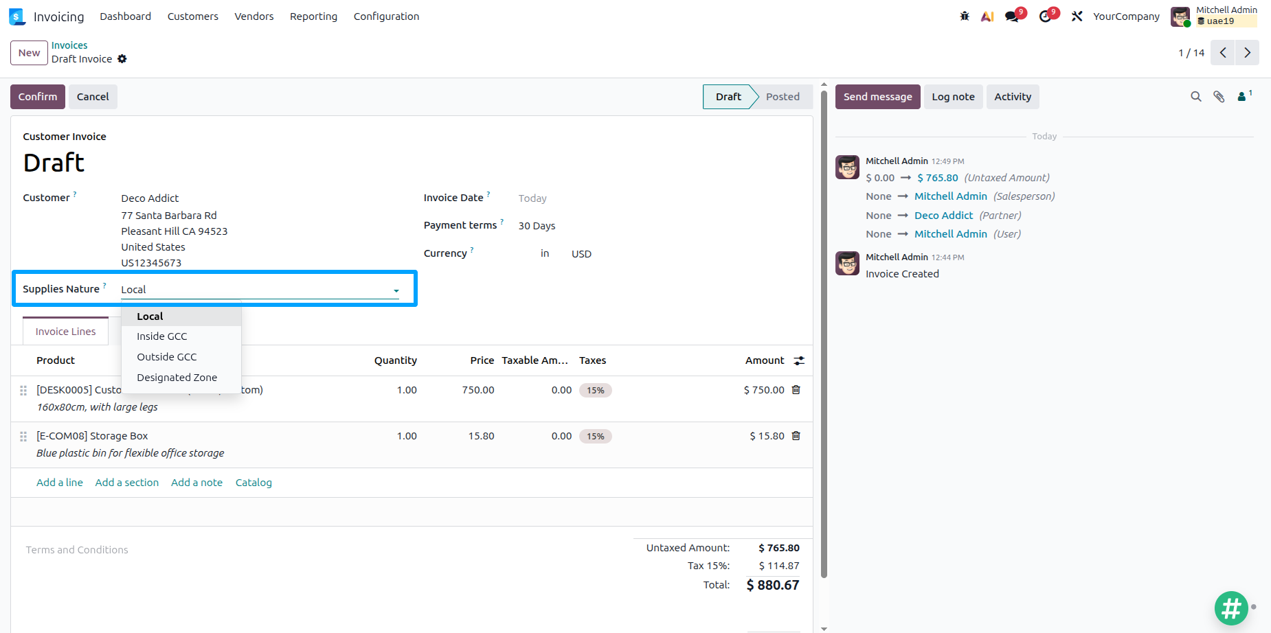Click the debug bug icon
Screen dimensions: 1271x633
tap(965, 16)
